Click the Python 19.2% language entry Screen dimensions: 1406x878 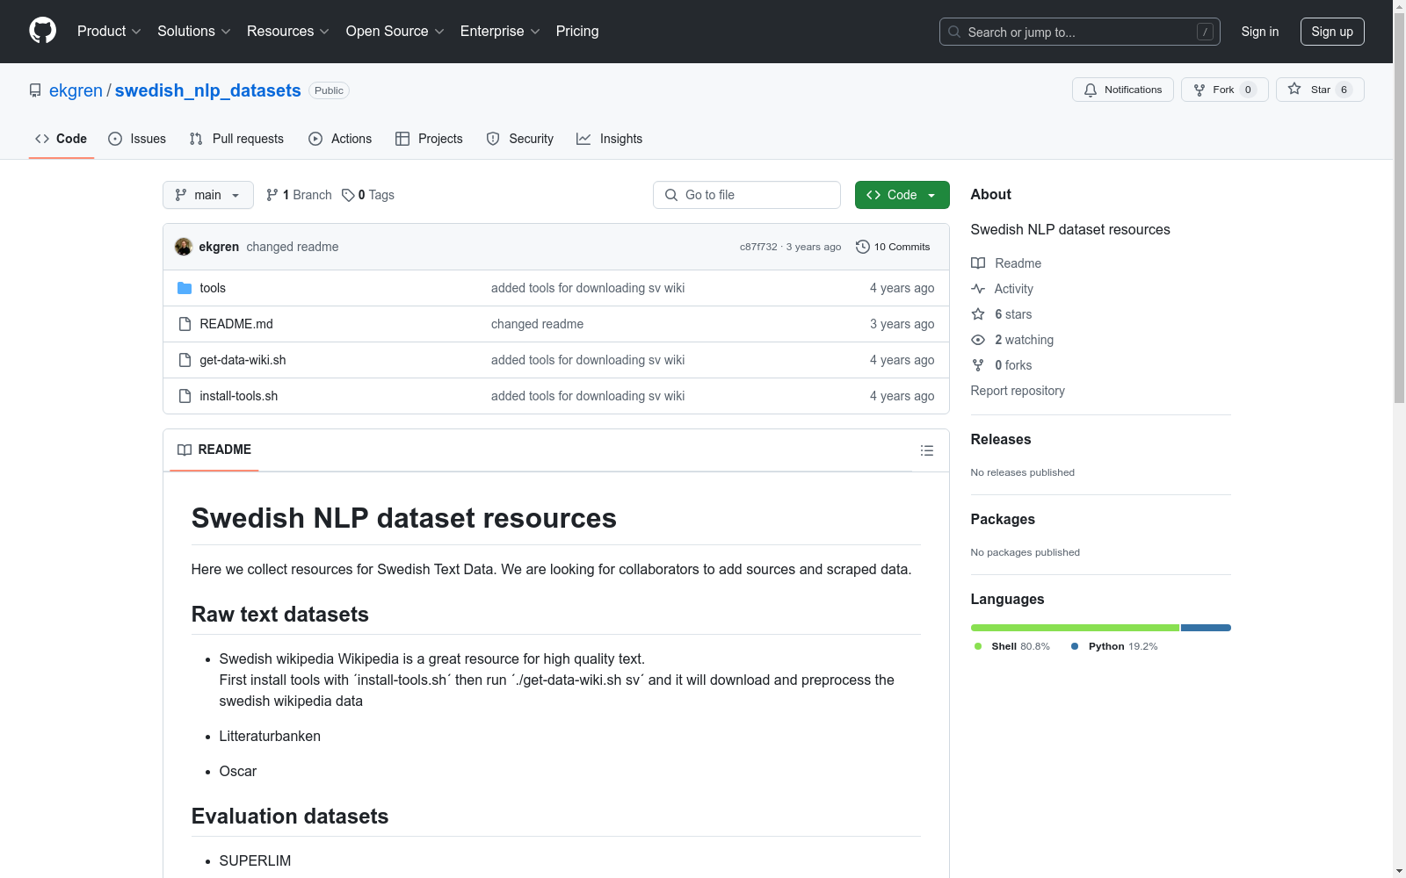[1114, 646]
